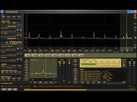Screen dimensions: 137x102
Task: Switch to WFall waterfall view button
Action: click(x=35, y=51)
